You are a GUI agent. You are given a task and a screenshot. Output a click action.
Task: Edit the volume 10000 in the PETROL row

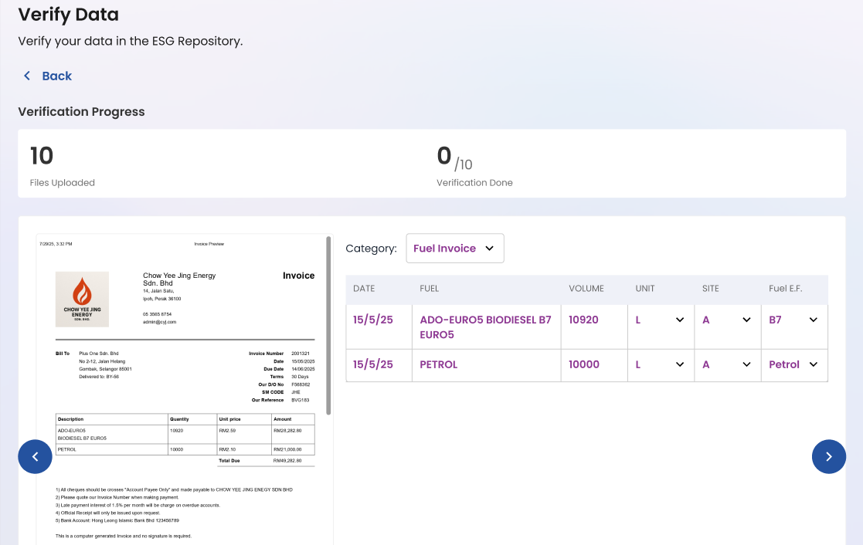point(584,364)
